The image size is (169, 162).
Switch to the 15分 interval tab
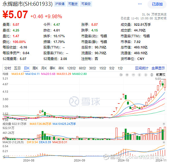click(x=103, y=68)
